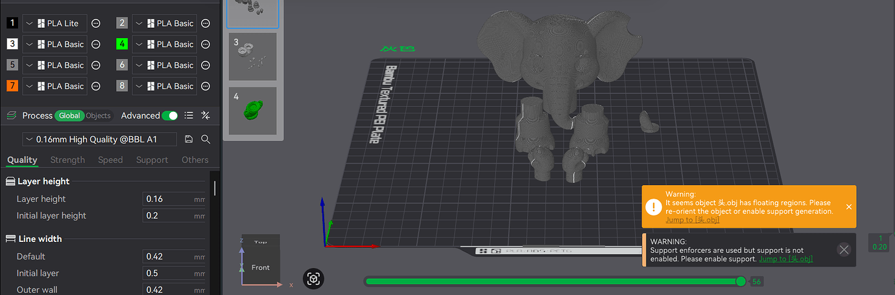Click the settings panel vertical scrollbar
The height and width of the screenshot is (295, 895).
(215, 189)
